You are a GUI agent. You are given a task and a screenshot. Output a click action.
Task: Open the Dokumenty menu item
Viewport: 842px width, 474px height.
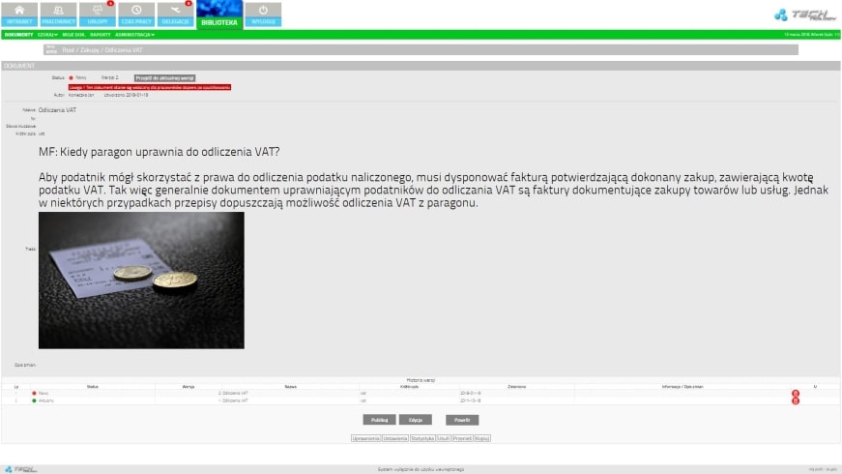[x=18, y=35]
